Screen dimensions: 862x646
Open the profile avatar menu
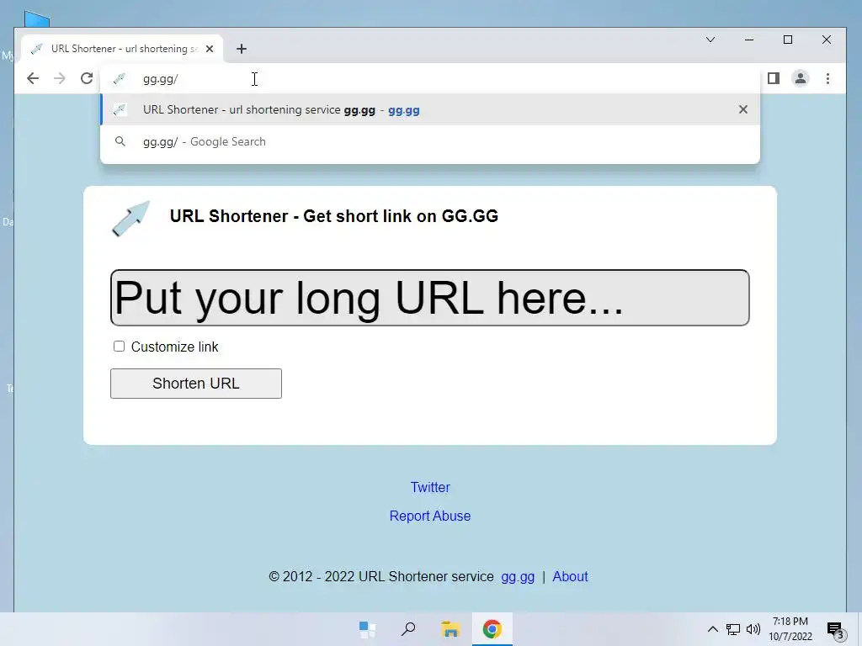(x=801, y=78)
